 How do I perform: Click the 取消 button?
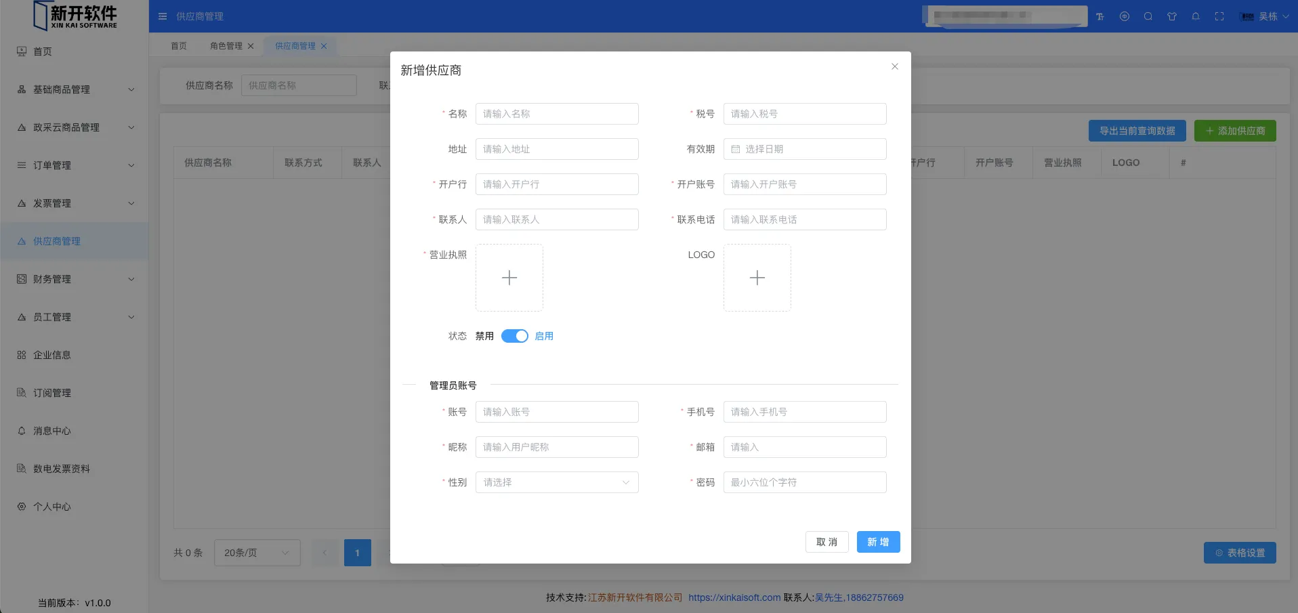coord(826,542)
